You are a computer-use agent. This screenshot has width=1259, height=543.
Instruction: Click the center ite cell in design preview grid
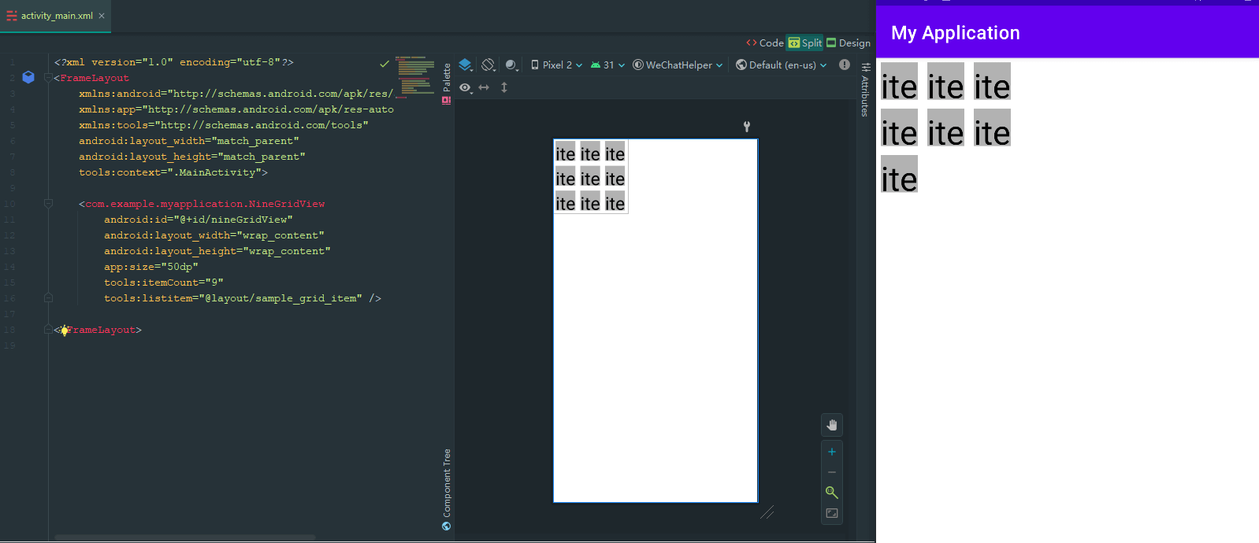pyautogui.click(x=590, y=178)
